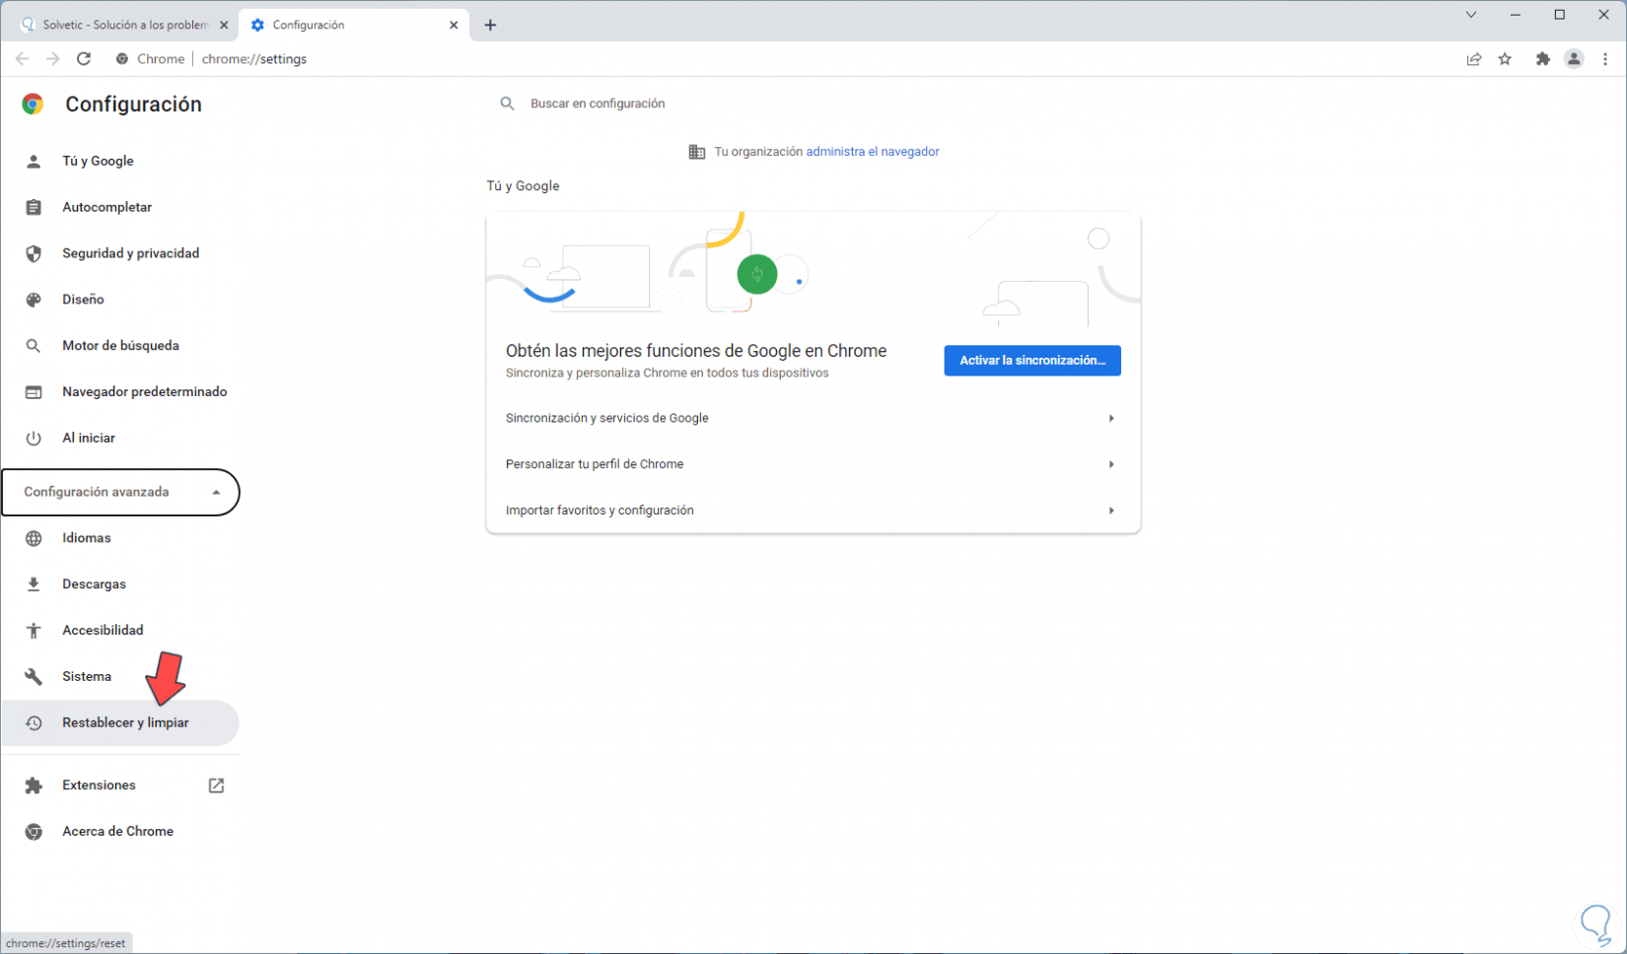Go back with the back arrow
The image size is (1627, 954).
coord(22,59)
